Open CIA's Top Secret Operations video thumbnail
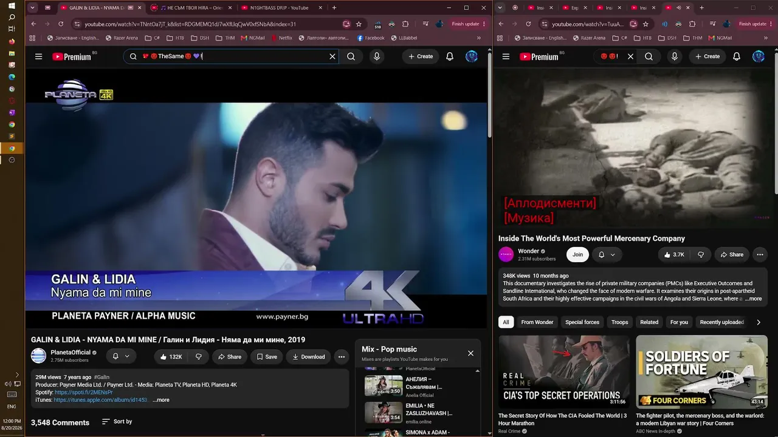778x437 pixels. click(x=564, y=371)
